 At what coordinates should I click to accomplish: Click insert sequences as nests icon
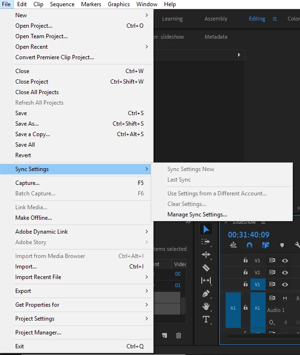[x=233, y=245]
